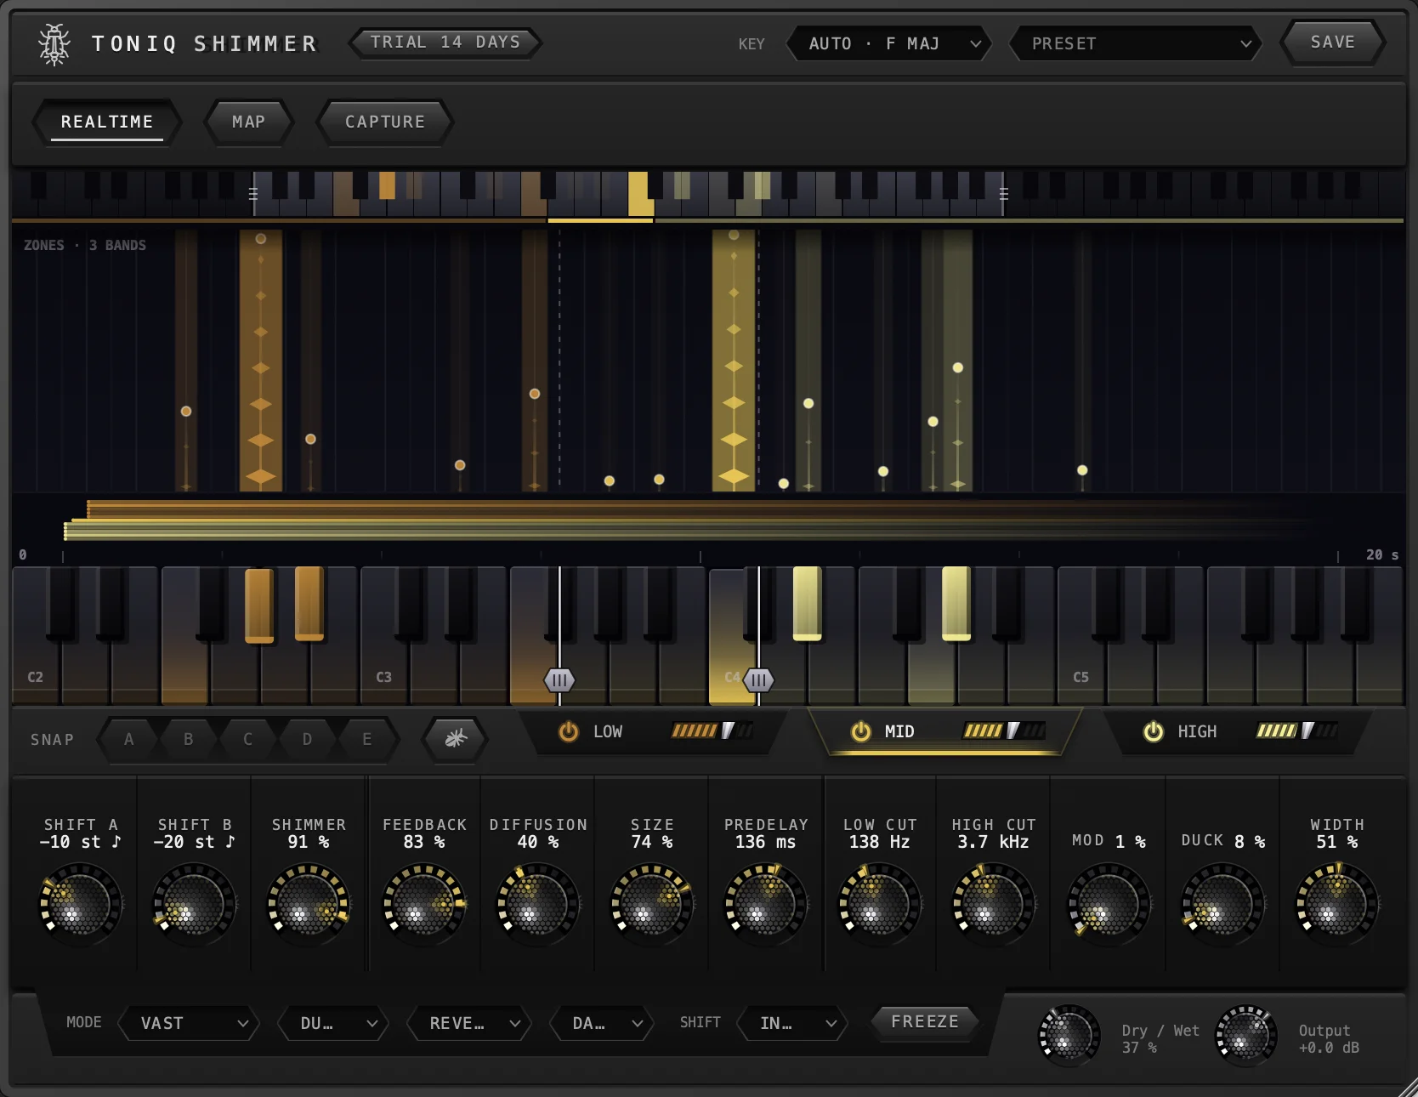
Task: Click the Save button
Action: click(x=1333, y=43)
